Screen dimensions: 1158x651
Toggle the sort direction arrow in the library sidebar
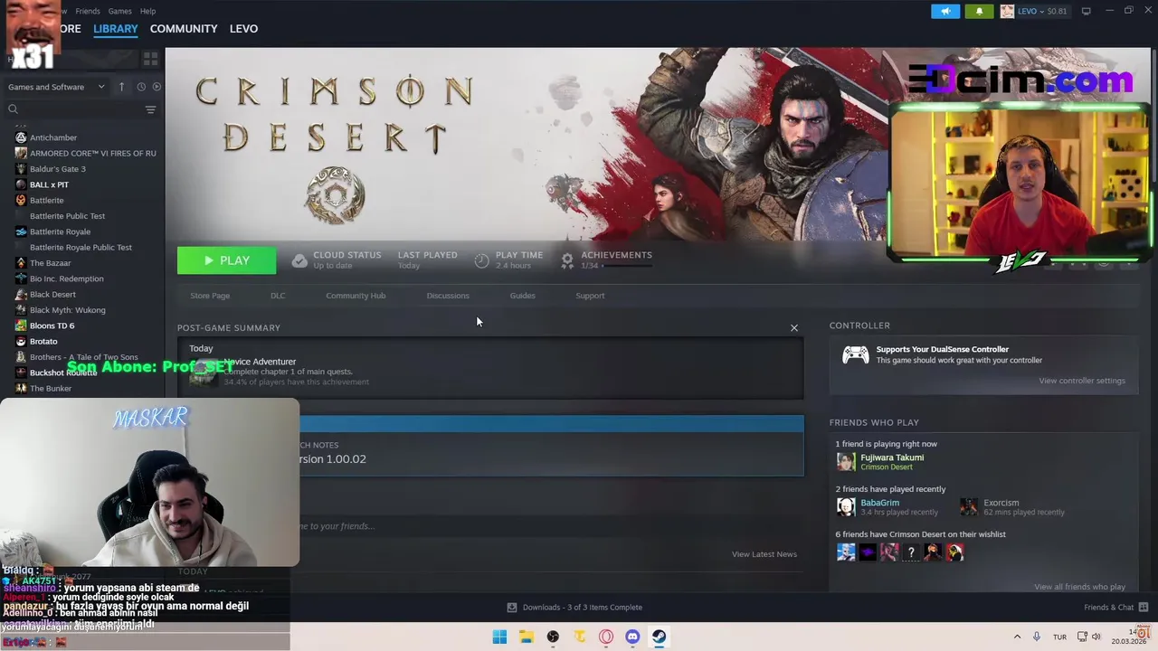pos(121,87)
